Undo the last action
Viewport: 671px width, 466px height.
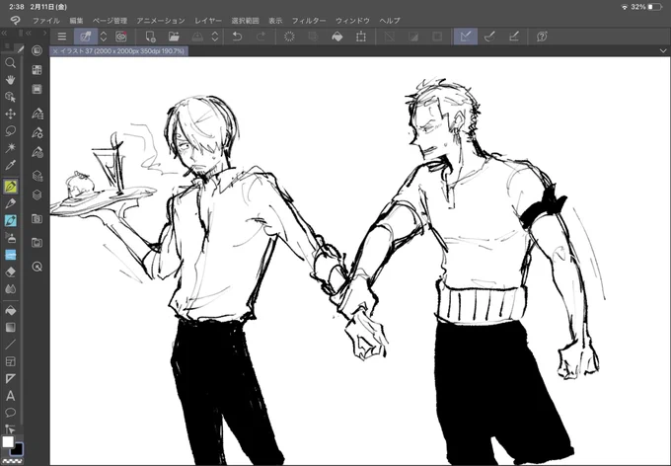pos(237,37)
